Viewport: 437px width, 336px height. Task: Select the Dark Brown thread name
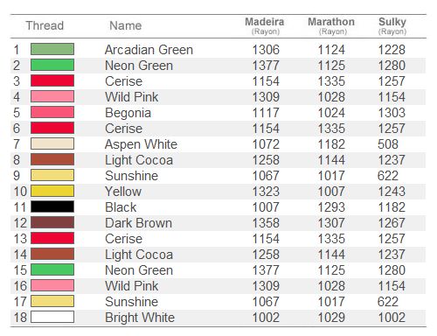pos(138,223)
